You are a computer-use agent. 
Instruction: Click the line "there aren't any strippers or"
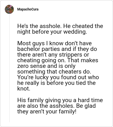pyautogui.click(x=53, y=55)
